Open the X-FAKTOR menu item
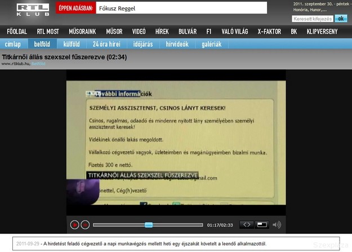Screen dimensions: 352x252 pyautogui.click(x=269, y=32)
